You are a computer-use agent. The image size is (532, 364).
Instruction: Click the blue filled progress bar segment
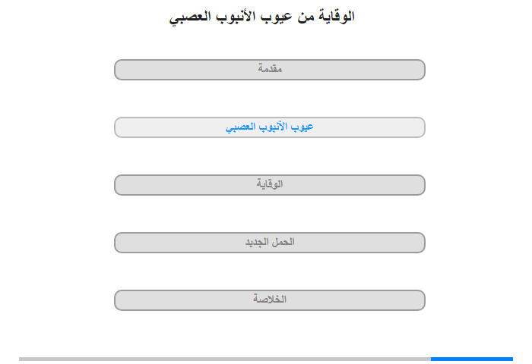(472, 359)
